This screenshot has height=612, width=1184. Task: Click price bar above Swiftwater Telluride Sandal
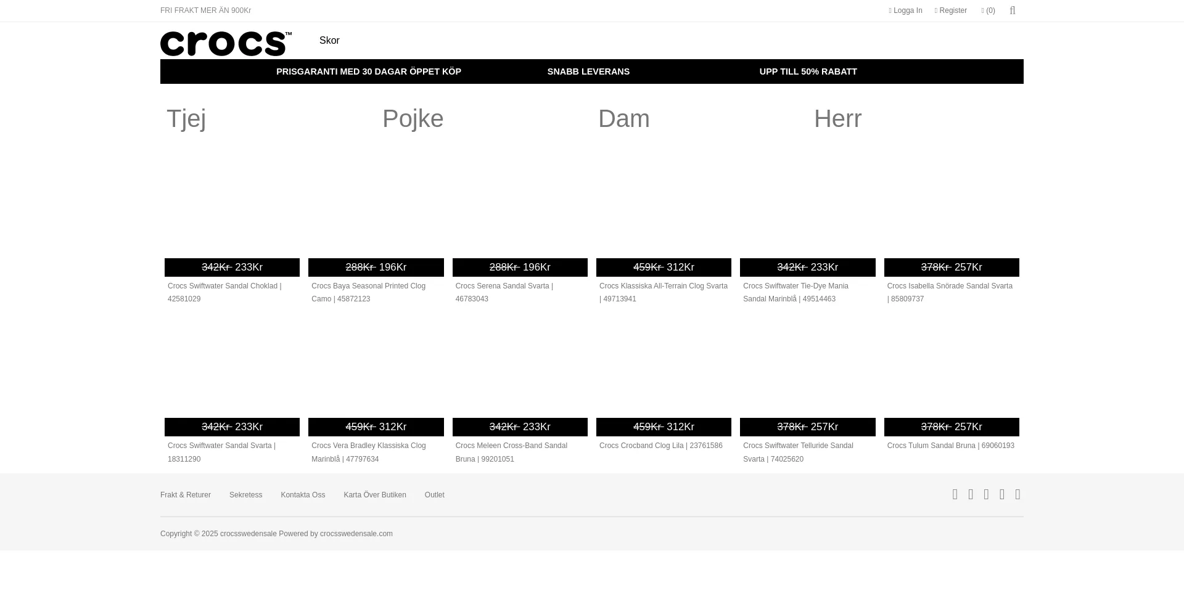click(x=808, y=427)
